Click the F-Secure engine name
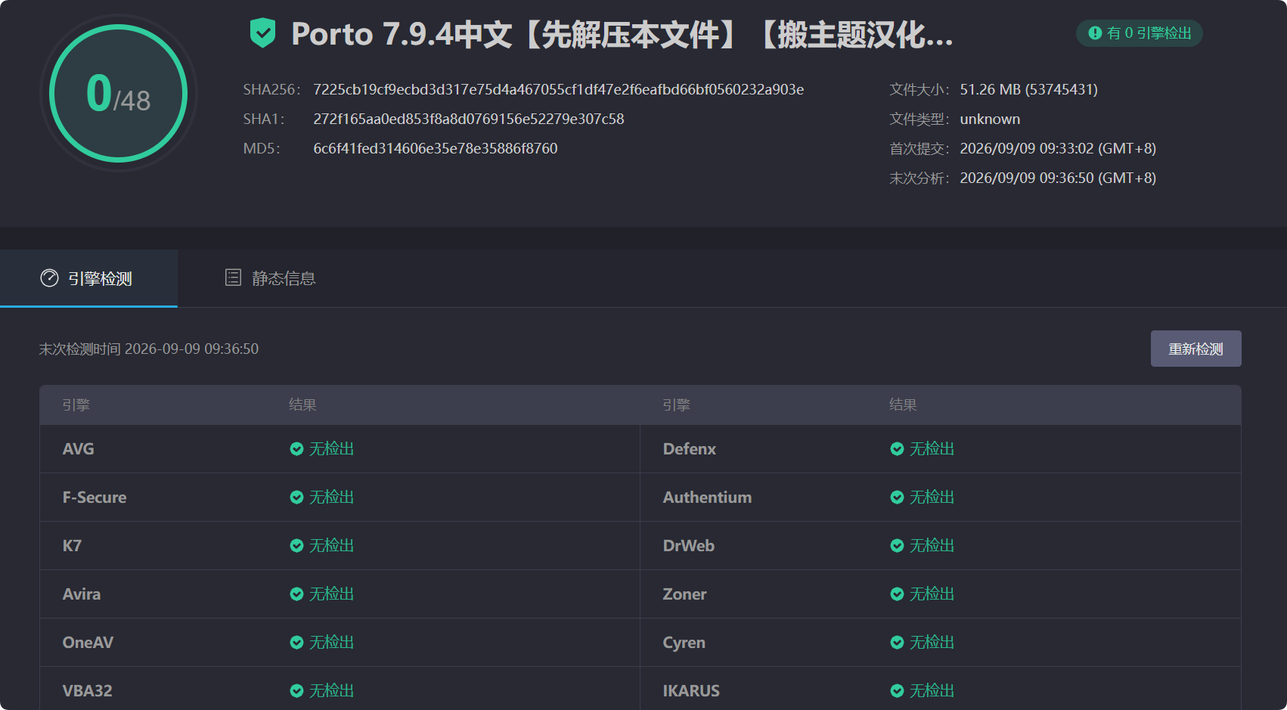Image resolution: width=1287 pixels, height=710 pixels. point(95,498)
